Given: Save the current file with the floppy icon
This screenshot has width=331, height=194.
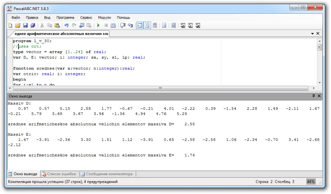Looking at the screenshot, I should click(25, 25).
